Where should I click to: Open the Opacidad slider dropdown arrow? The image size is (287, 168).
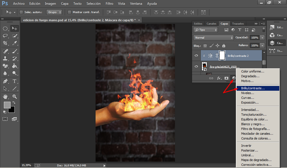pos(262,38)
